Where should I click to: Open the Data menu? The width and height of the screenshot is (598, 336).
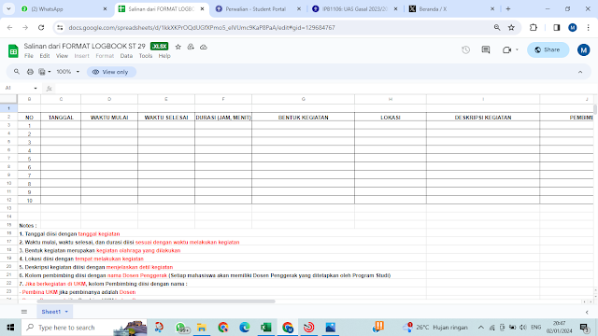(126, 56)
